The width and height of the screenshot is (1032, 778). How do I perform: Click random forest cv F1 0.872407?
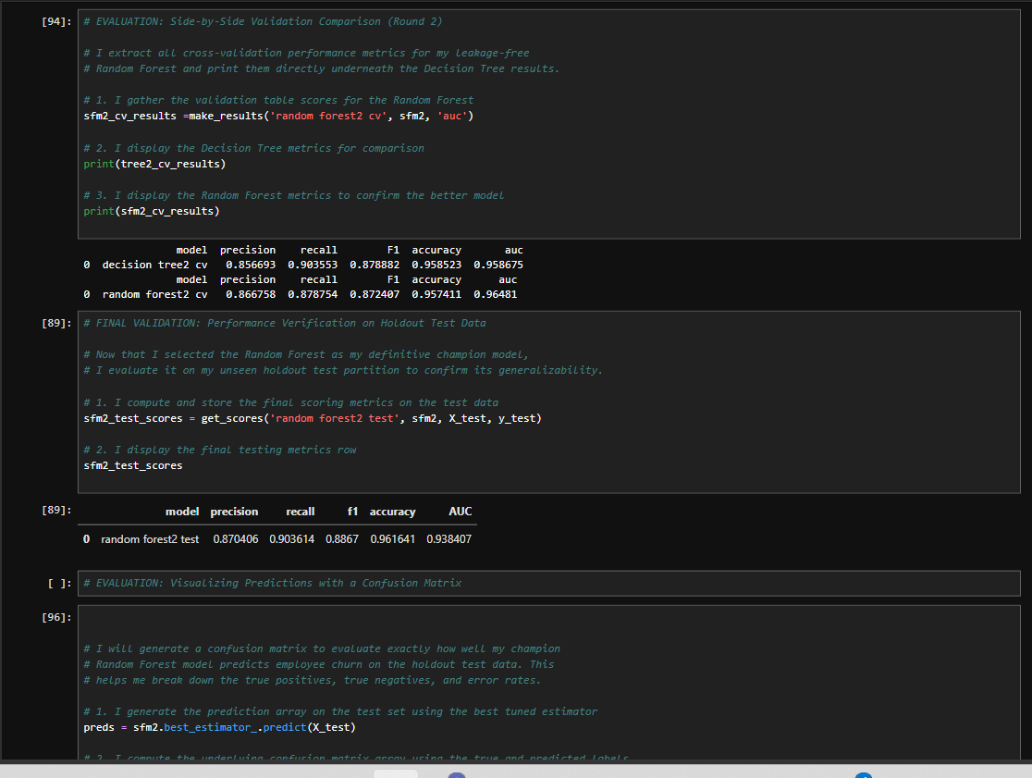tap(375, 294)
